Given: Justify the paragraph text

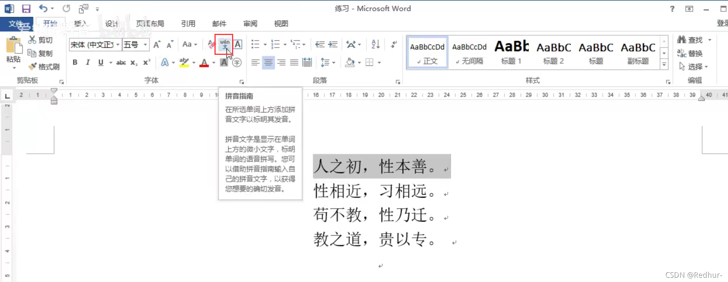Looking at the screenshot, I should [294, 62].
